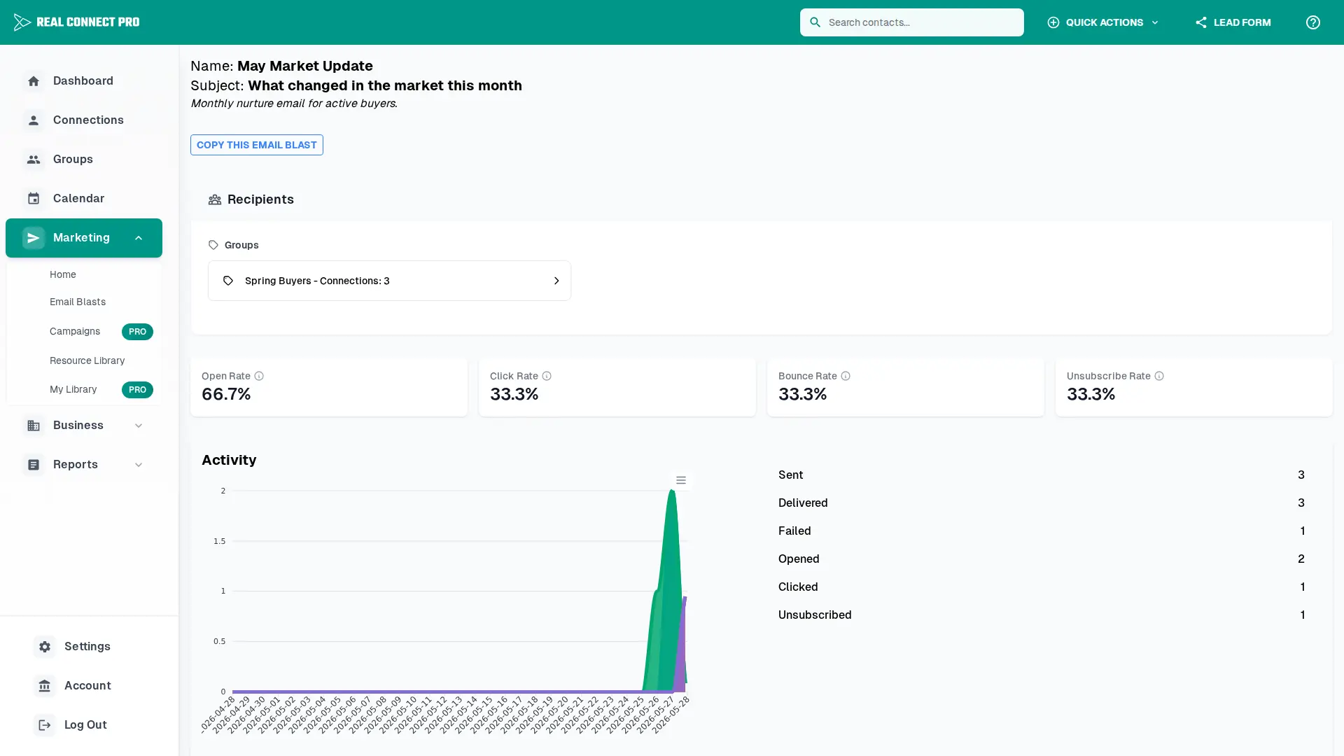Image resolution: width=1344 pixels, height=756 pixels.
Task: Click the Calendar icon in sidebar
Action: click(34, 199)
